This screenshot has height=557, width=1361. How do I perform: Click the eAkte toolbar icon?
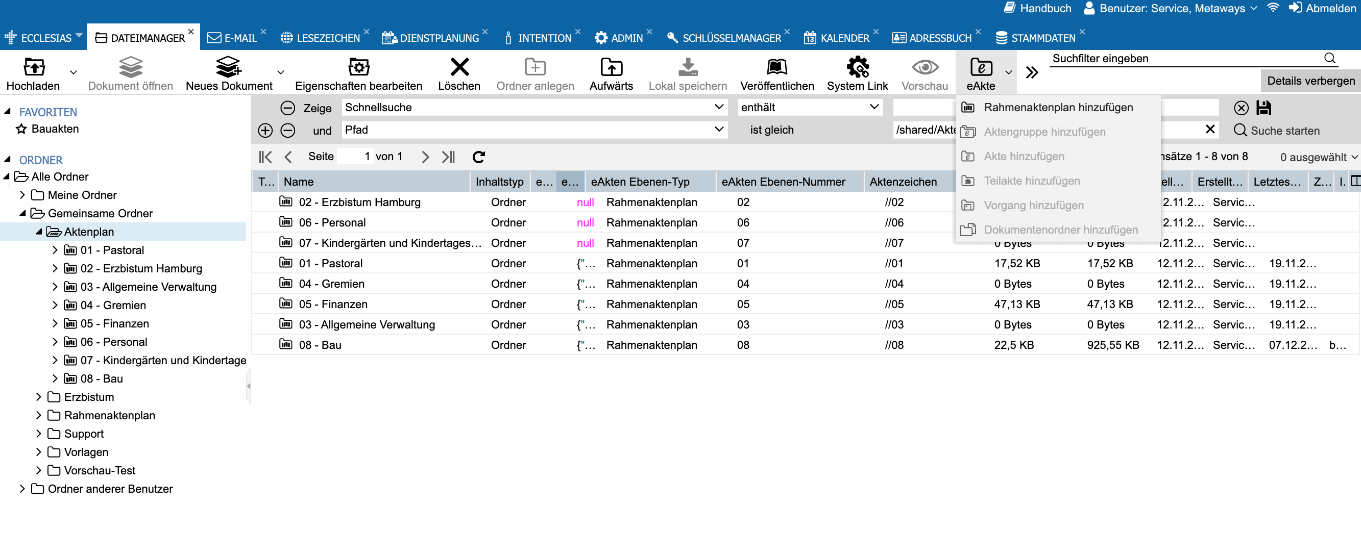click(981, 67)
